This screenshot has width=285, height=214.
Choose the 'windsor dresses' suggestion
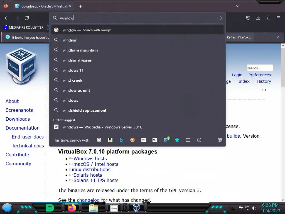tap(137, 60)
